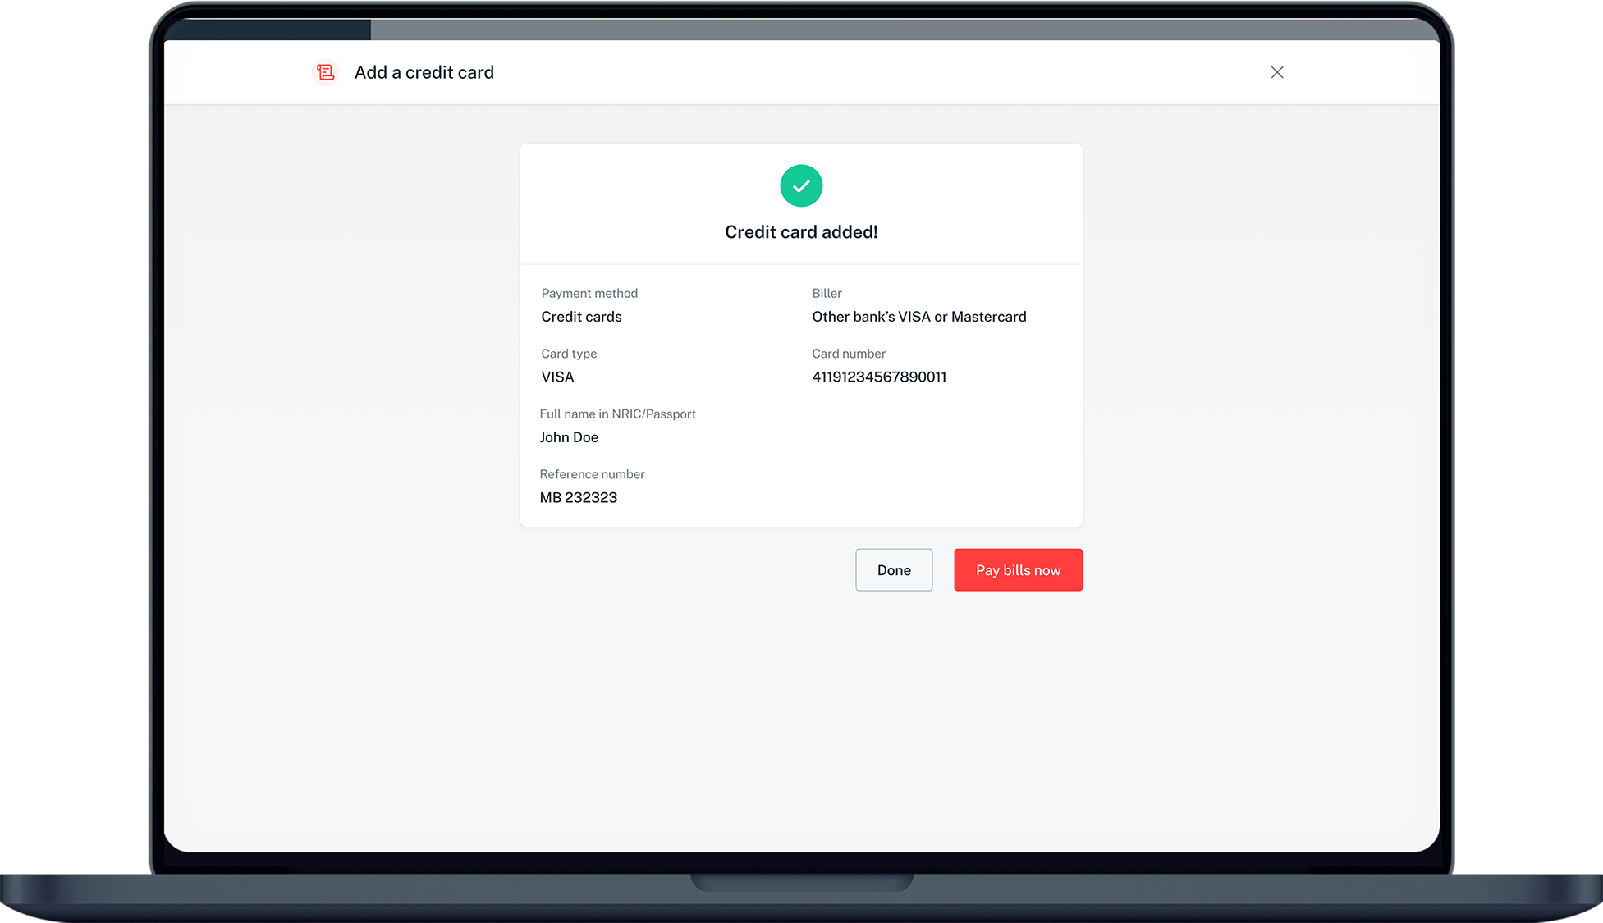Click the Payment method label
Screen dimensions: 1603x923
click(589, 294)
